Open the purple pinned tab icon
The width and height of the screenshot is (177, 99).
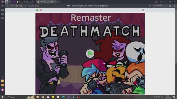(14, 2)
